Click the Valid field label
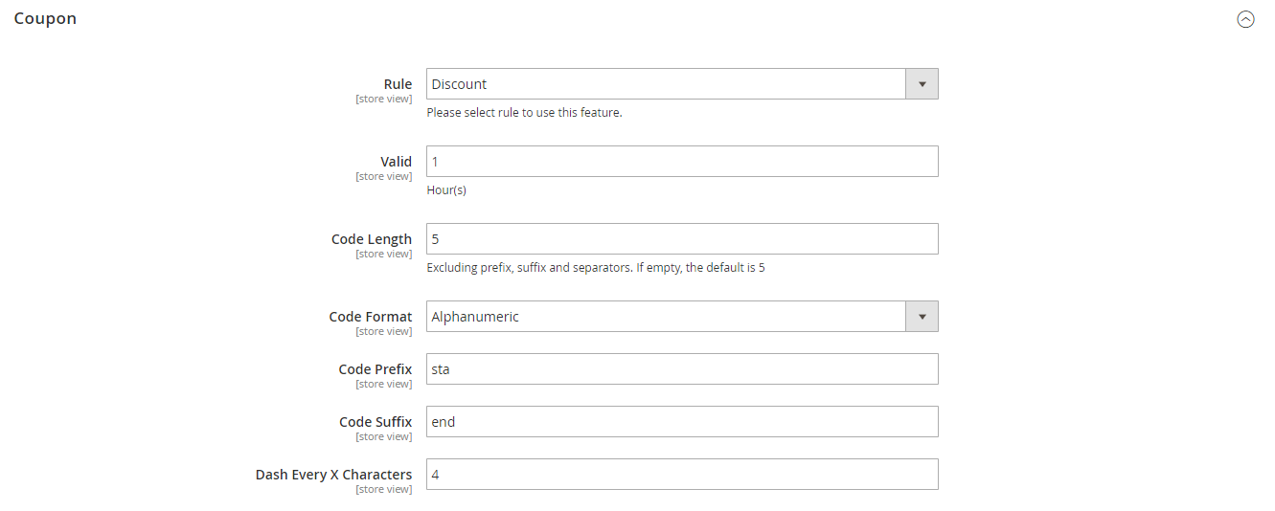This screenshot has width=1275, height=511. [396, 162]
